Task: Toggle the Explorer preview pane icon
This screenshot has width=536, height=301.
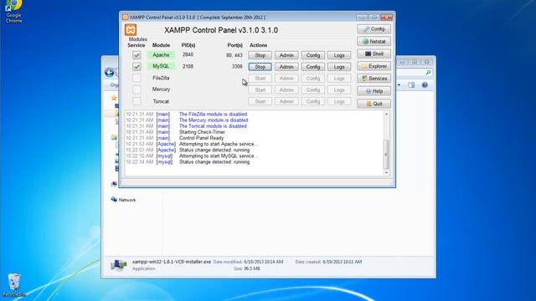Action: [411, 85]
